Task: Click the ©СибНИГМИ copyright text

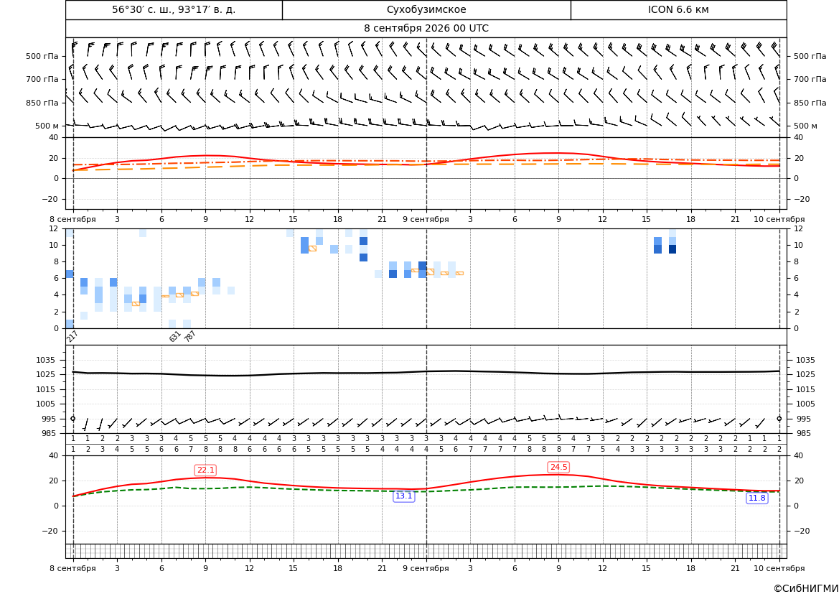Action: point(806,588)
